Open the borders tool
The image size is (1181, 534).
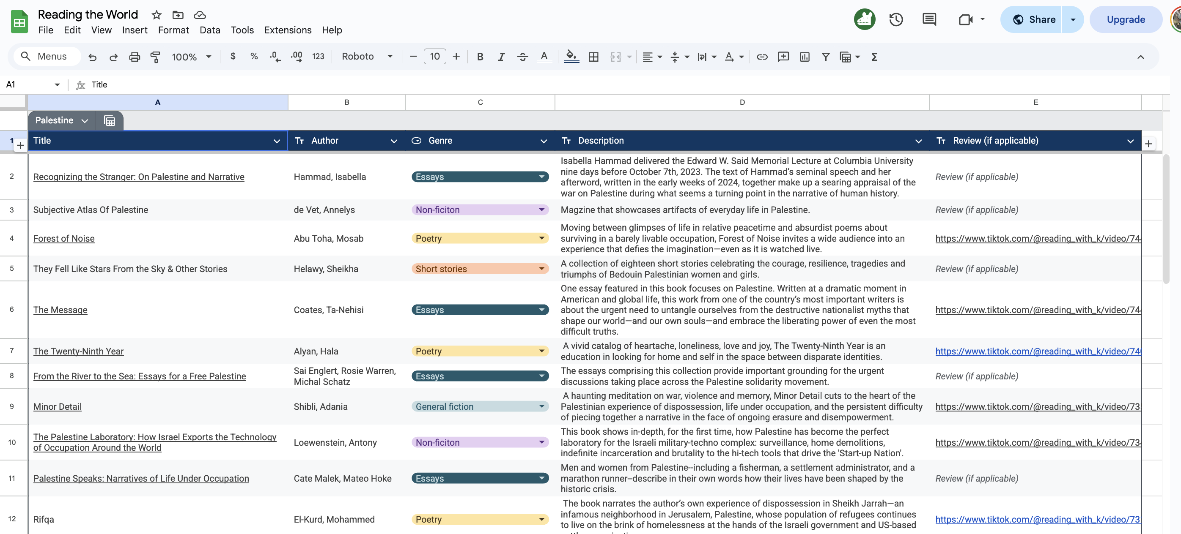click(x=593, y=57)
